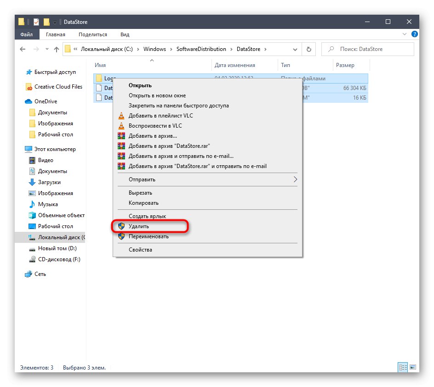Choose Закрепить на панели быстрого доступа
Image resolution: width=434 pixels, height=387 pixels.
pyautogui.click(x=208, y=106)
